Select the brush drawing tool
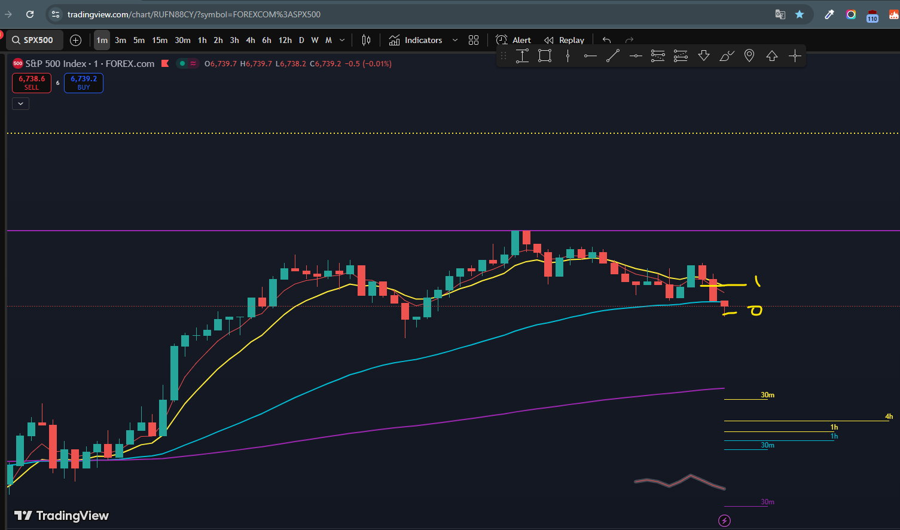The image size is (900, 530). tap(727, 56)
